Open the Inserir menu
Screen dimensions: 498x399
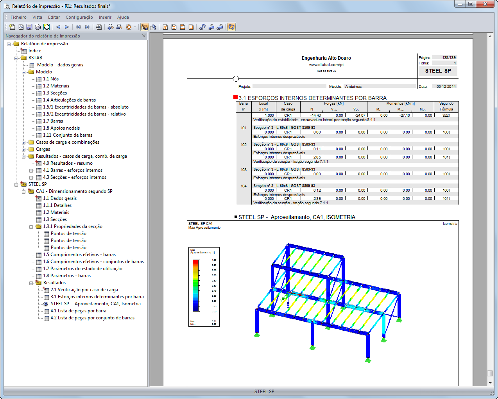point(105,17)
